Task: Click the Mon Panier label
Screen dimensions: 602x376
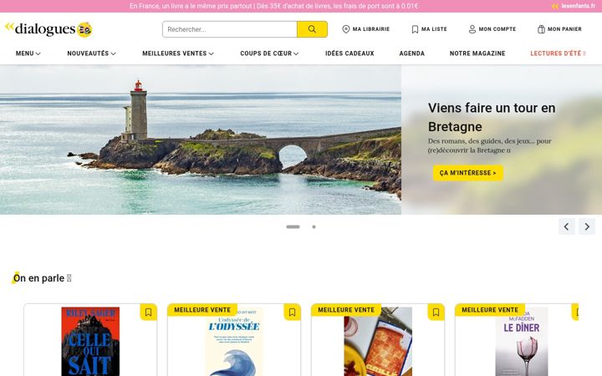Action: (x=564, y=29)
